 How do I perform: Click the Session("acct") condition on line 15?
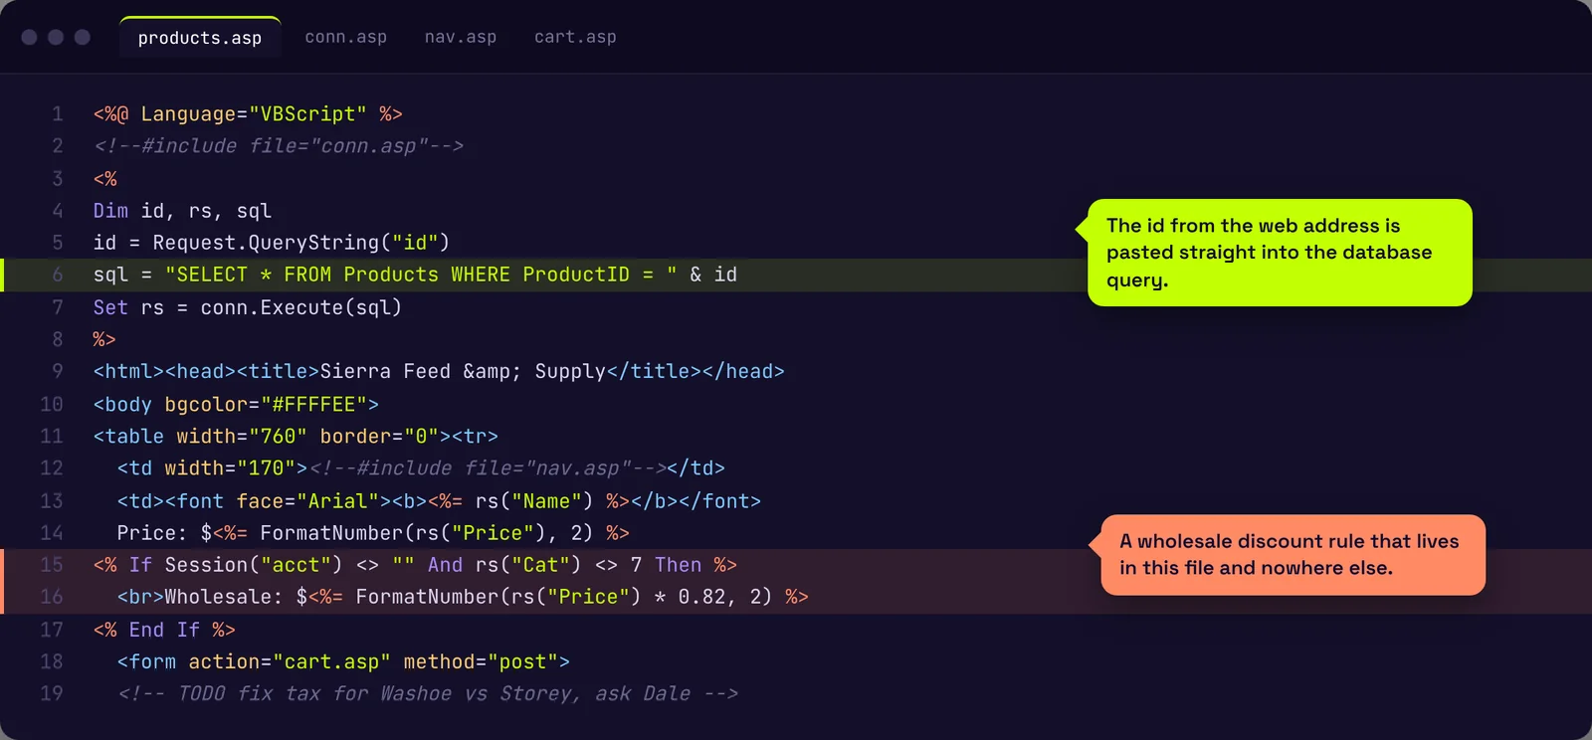pos(254,565)
